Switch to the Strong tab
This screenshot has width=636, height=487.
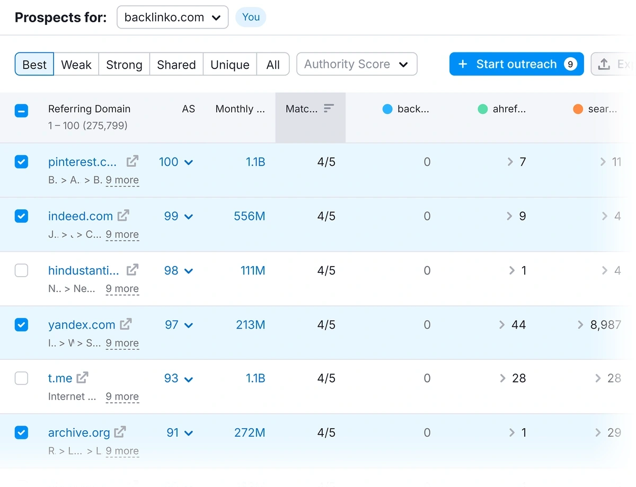[x=124, y=65]
